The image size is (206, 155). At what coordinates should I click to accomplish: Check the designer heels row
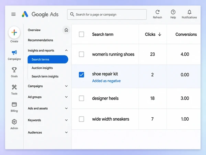click(x=81, y=98)
